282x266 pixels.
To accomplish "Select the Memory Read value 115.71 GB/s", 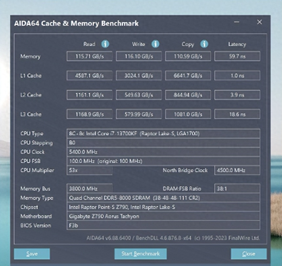I will (90, 56).
